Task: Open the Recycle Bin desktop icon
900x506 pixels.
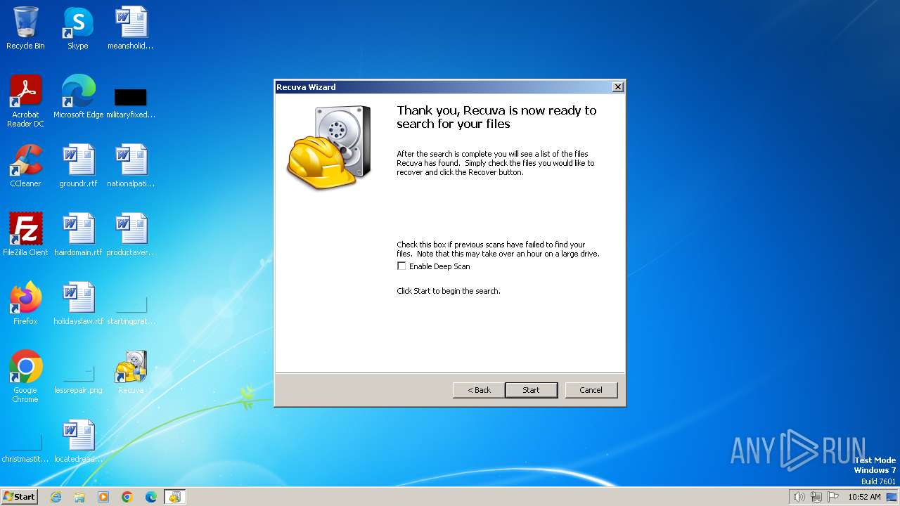Action: tap(25, 28)
